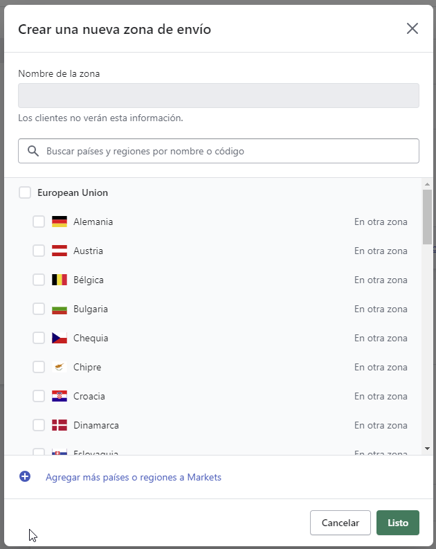The width and height of the screenshot is (436, 549).
Task: Click the Austria flag icon
Action: (x=60, y=251)
